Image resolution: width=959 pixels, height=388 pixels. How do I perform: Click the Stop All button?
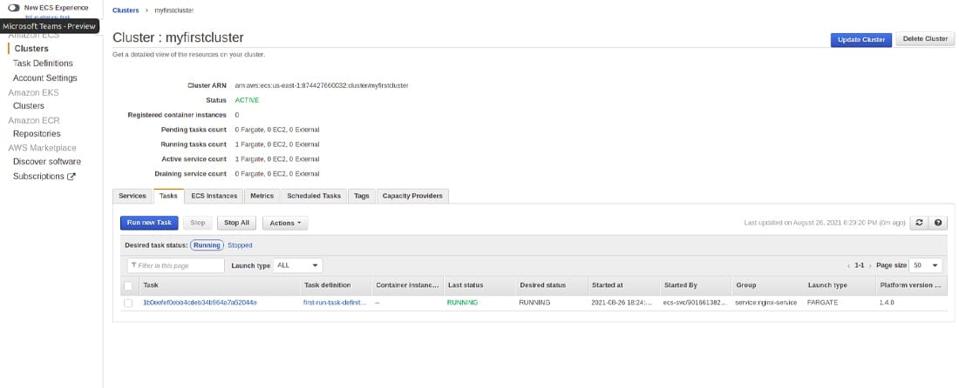(236, 223)
